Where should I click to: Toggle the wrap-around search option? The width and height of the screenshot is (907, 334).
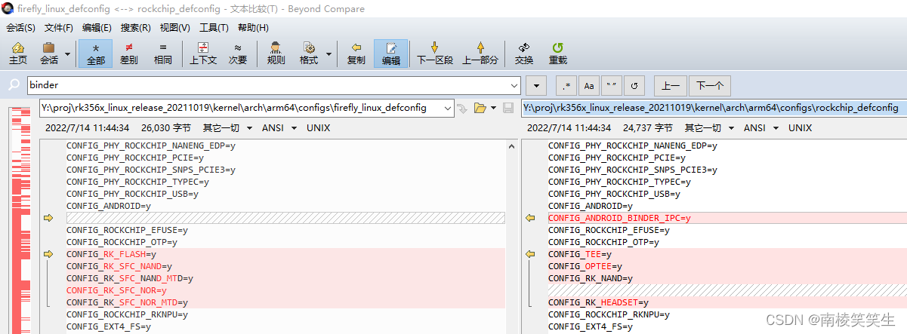pos(634,85)
